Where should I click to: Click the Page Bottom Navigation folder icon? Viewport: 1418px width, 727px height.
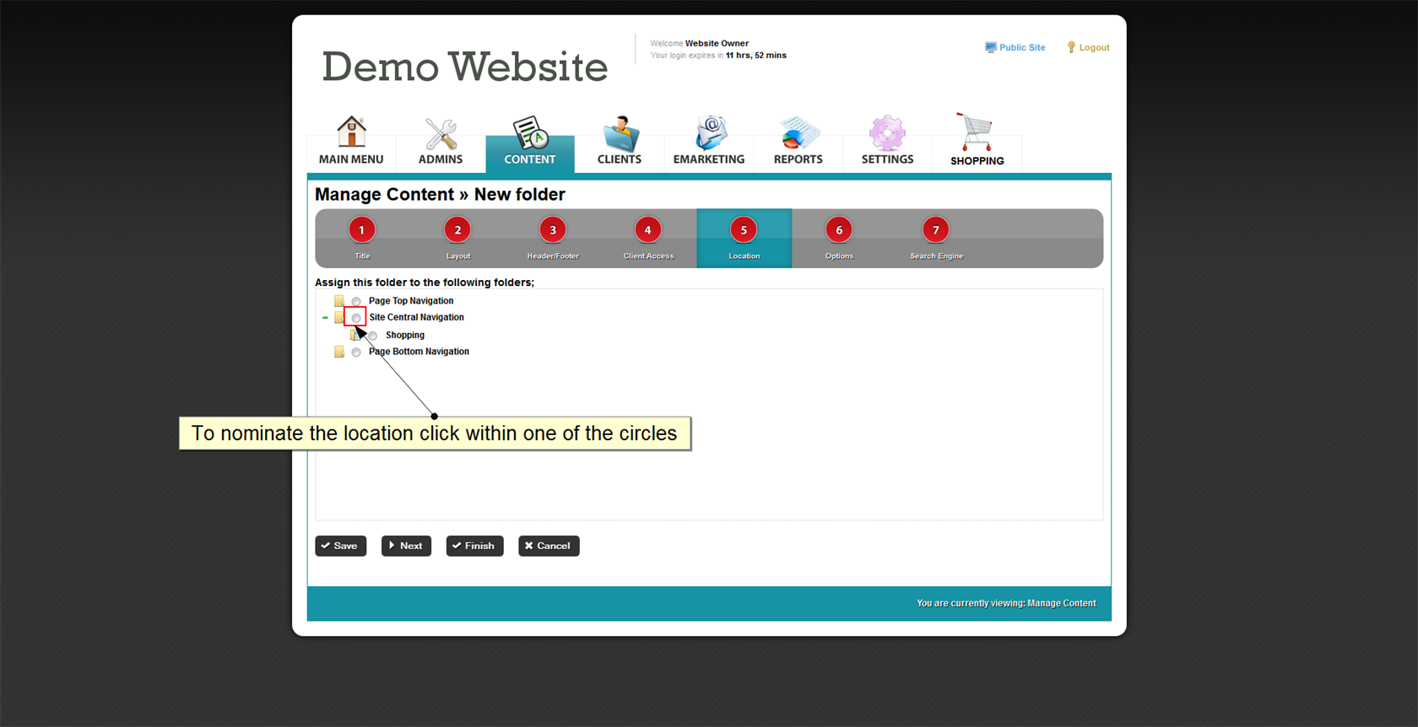[x=339, y=352]
